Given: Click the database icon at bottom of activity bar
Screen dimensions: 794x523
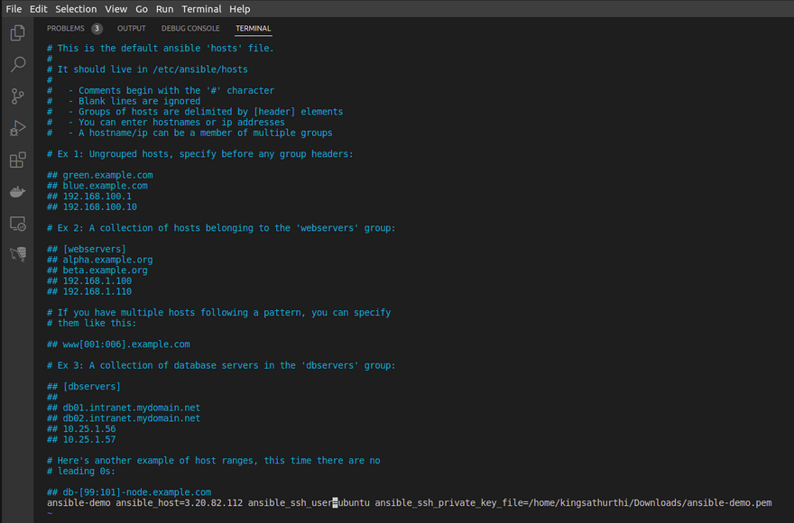Looking at the screenshot, I should (x=17, y=255).
